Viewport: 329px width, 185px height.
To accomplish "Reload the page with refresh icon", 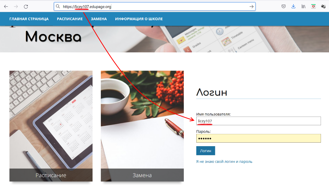I will [26, 6].
